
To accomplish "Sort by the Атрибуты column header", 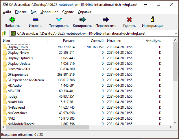I will (148, 41).
